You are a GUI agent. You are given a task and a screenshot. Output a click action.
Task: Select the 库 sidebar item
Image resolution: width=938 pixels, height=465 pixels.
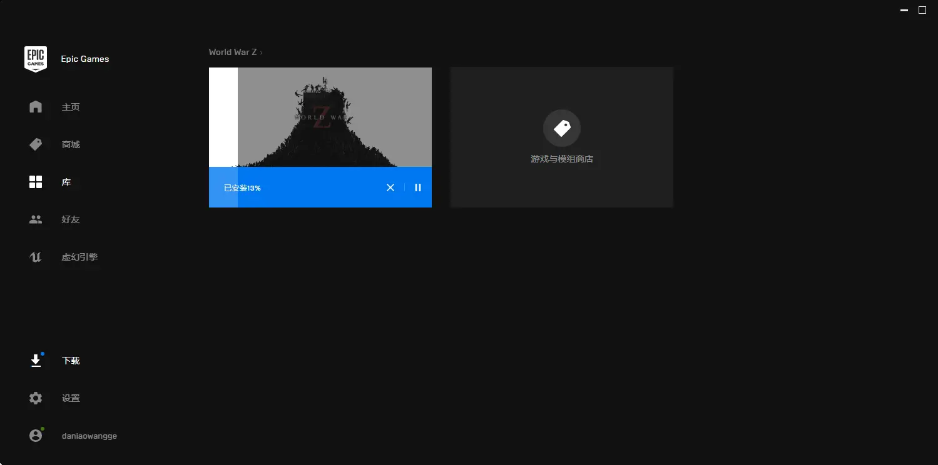pos(66,182)
